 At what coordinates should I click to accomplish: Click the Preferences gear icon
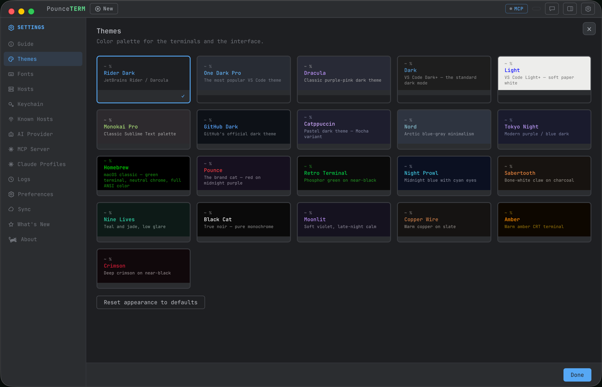[11, 194]
